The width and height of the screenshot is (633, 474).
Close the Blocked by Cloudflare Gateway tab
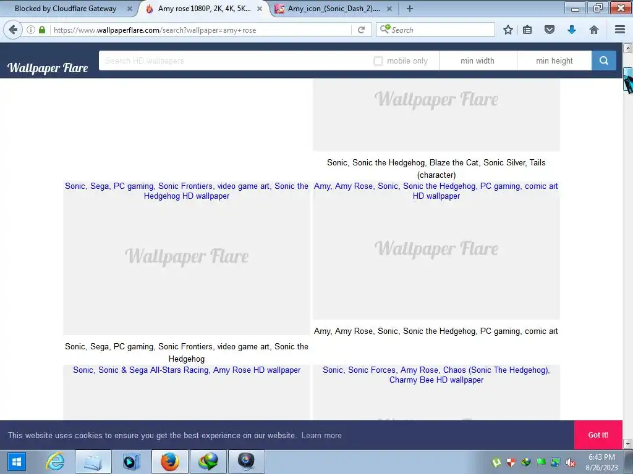coord(130,9)
